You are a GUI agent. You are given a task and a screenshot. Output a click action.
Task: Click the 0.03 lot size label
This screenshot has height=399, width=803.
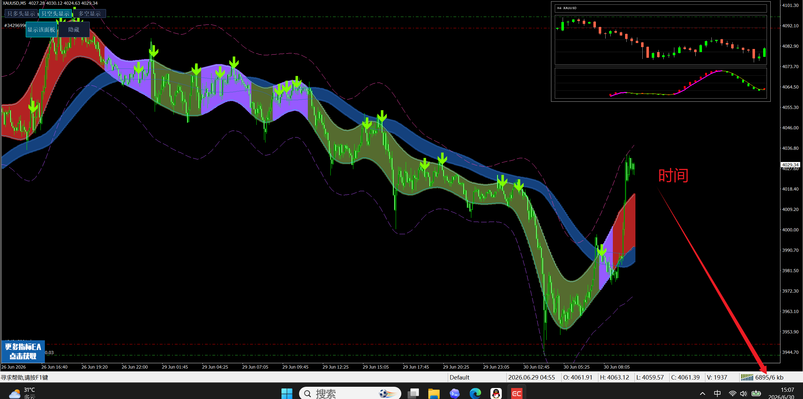49,353
